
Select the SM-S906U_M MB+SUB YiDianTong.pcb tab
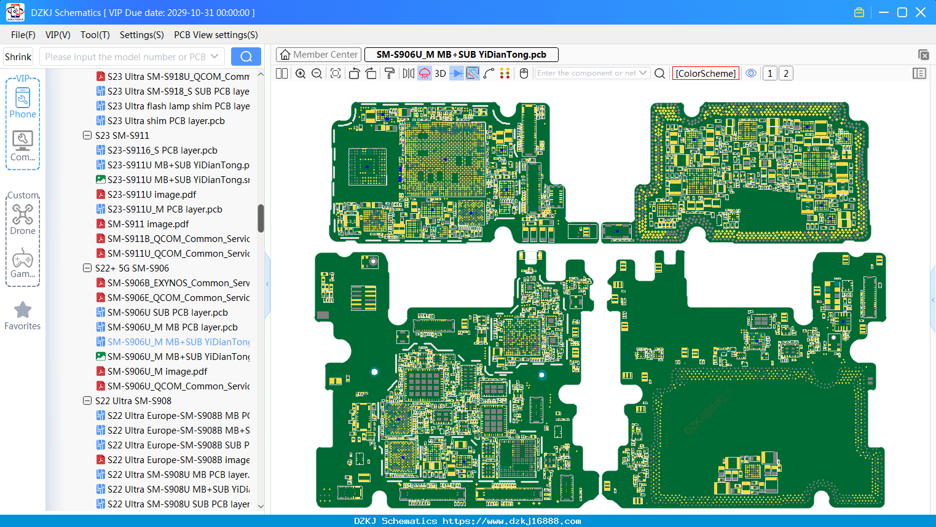coord(462,55)
